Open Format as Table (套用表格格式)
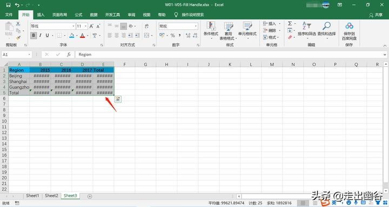Image resolution: width=389 pixels, height=207 pixels. point(228,31)
